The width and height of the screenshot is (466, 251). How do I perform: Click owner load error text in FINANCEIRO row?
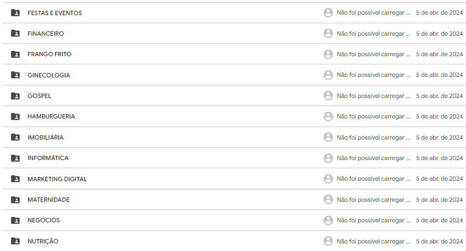pyautogui.click(x=373, y=34)
